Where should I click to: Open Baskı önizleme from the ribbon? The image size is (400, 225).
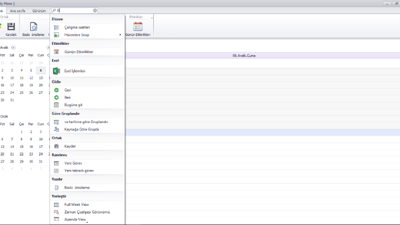click(x=33, y=29)
